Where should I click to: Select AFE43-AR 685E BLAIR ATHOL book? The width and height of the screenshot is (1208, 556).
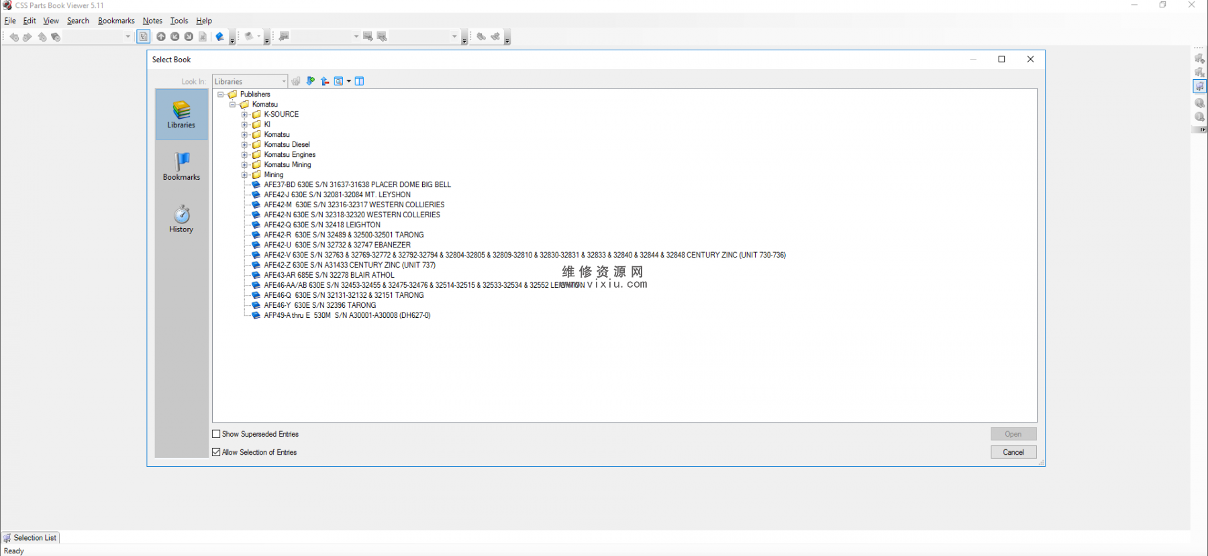click(329, 275)
